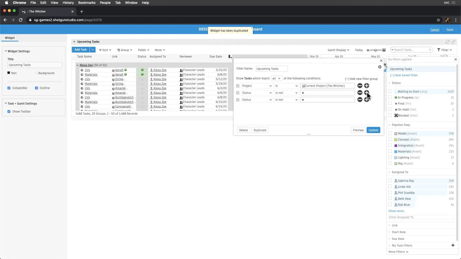
Task: Click the Update button in the filter editor
Action: 373,130
